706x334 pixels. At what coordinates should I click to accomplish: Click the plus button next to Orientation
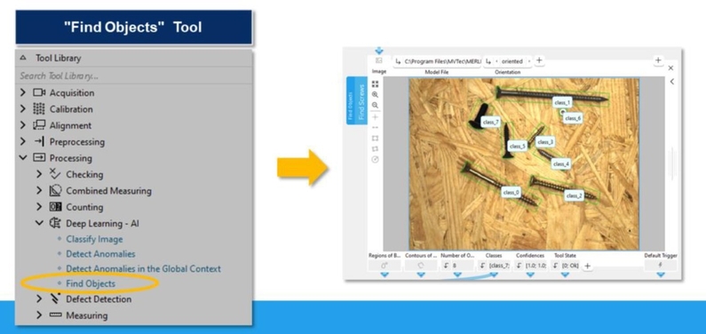pos(539,60)
